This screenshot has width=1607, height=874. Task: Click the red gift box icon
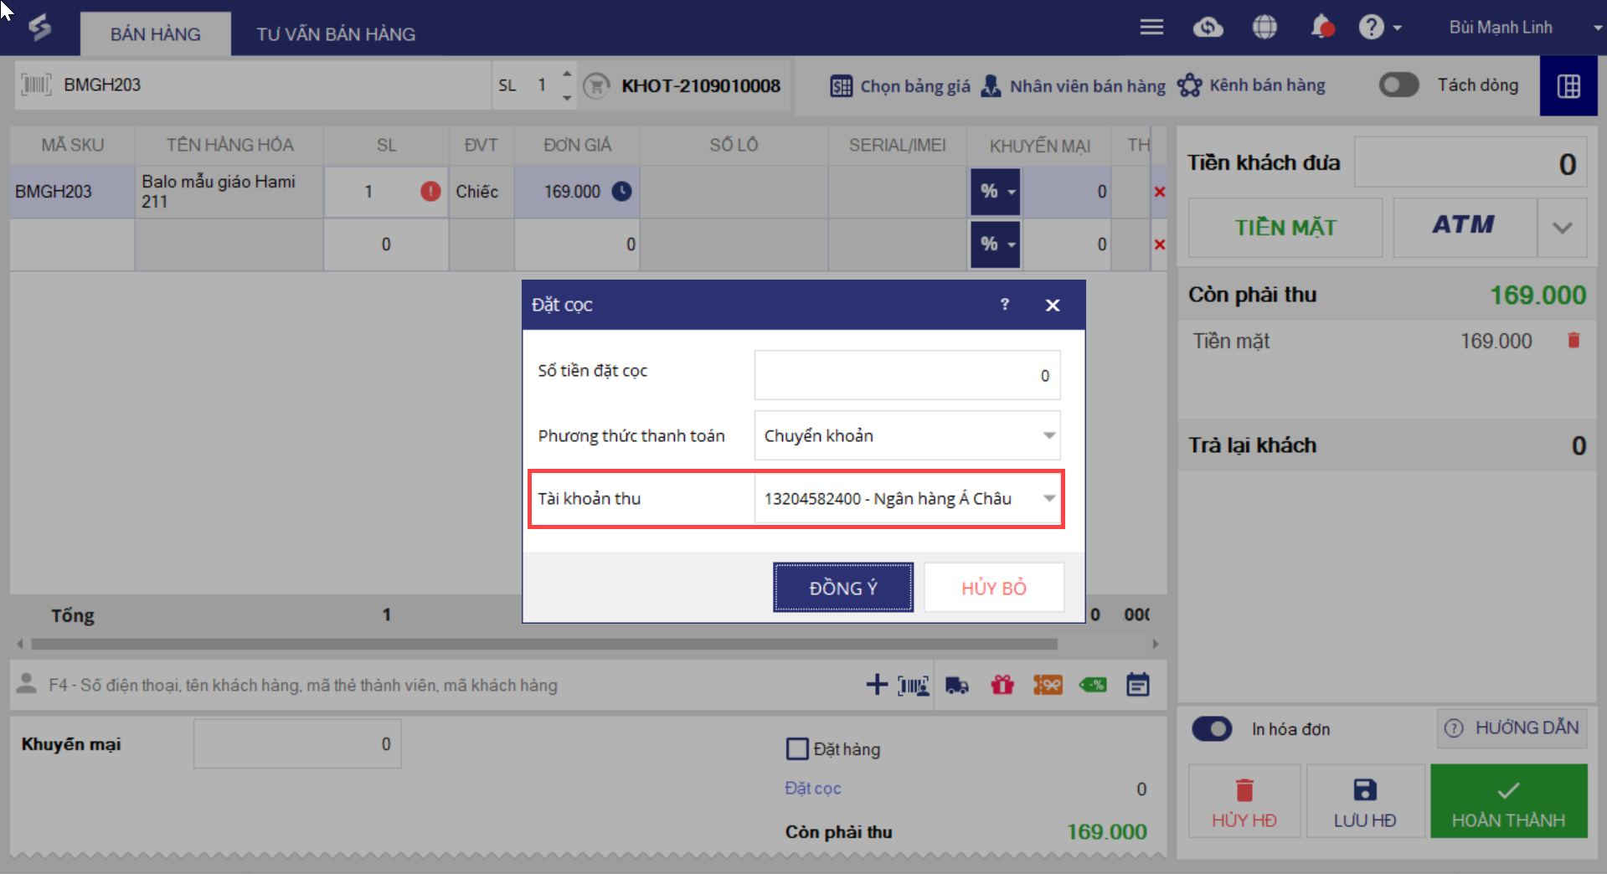(x=1002, y=686)
